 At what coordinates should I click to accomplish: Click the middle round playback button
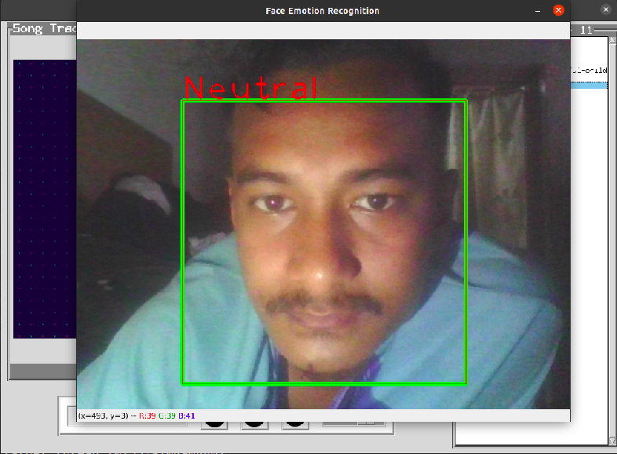(x=254, y=425)
